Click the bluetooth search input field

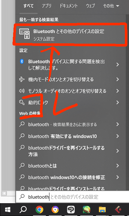pos(73,197)
